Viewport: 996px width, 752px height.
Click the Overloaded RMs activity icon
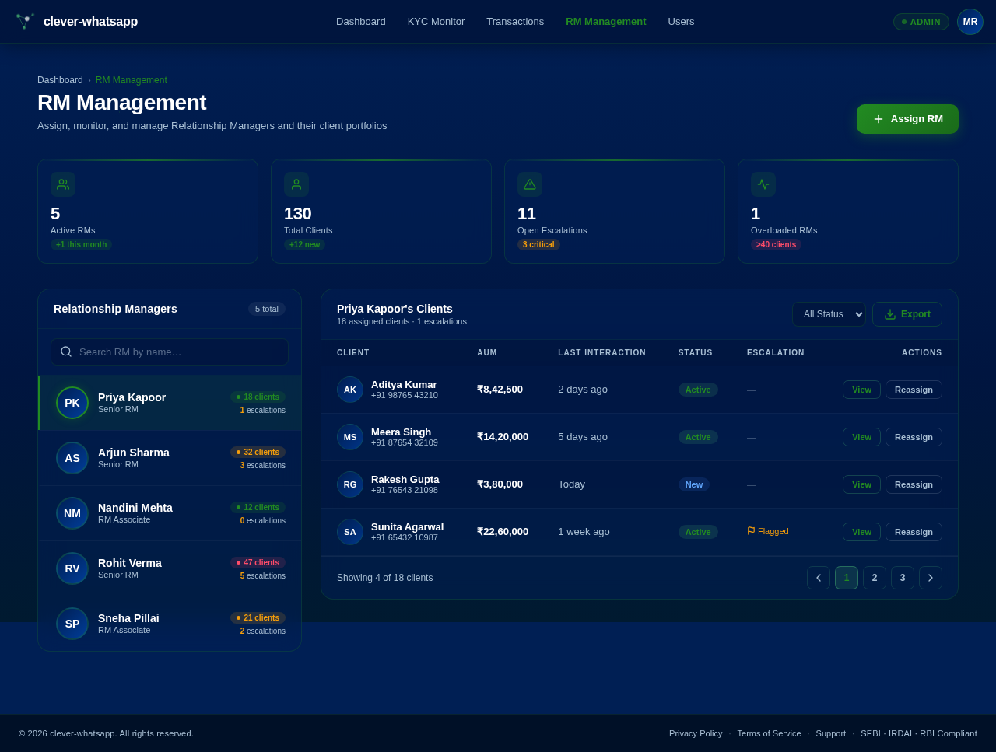click(x=763, y=184)
